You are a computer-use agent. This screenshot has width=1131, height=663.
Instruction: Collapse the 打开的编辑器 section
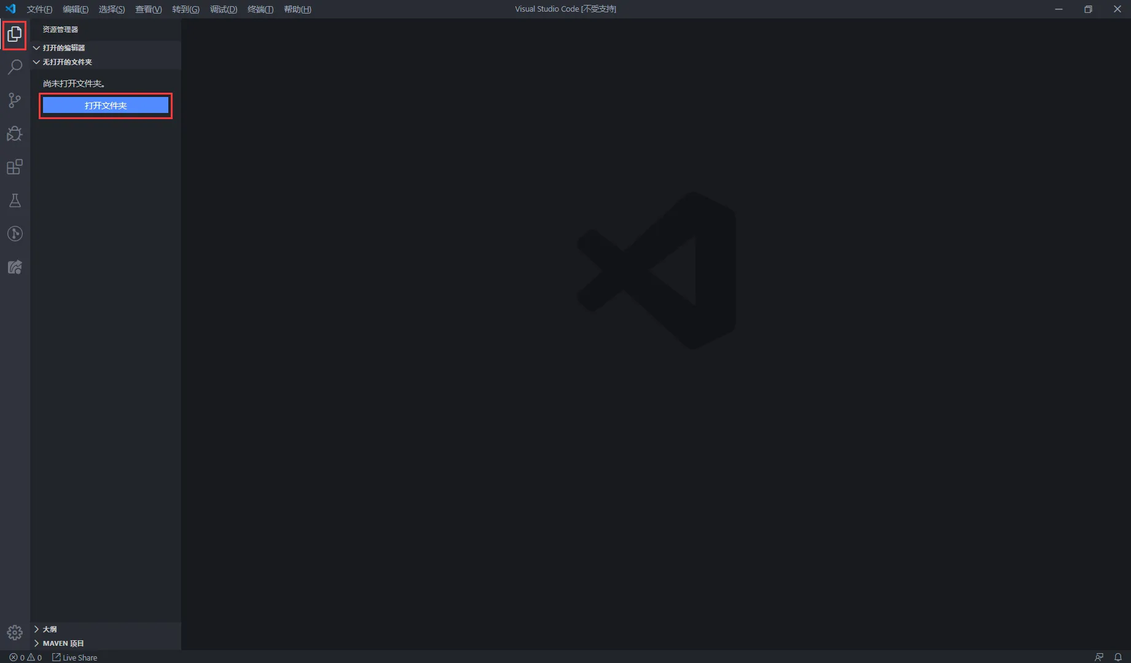pos(106,47)
